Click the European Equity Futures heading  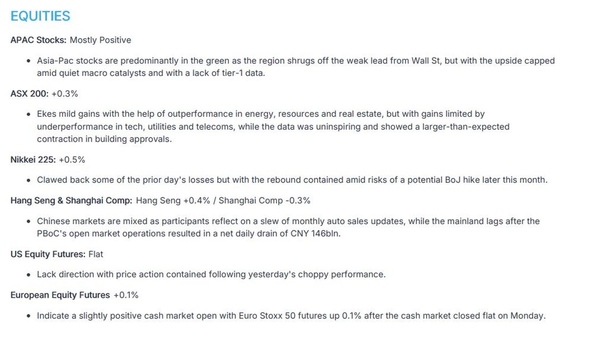pos(60,295)
